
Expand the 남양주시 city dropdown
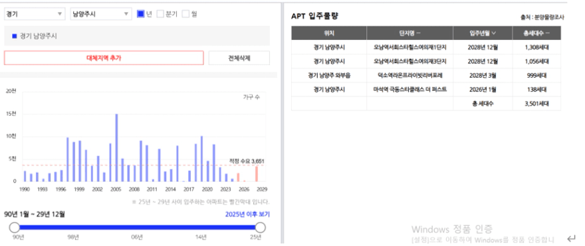pos(101,14)
